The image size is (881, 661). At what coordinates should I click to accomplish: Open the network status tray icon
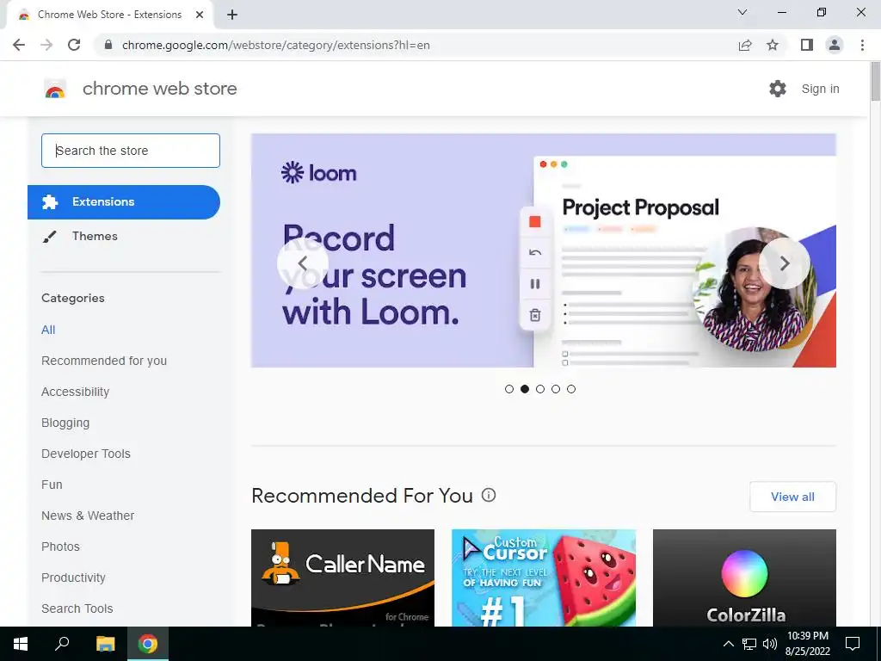[x=749, y=644]
